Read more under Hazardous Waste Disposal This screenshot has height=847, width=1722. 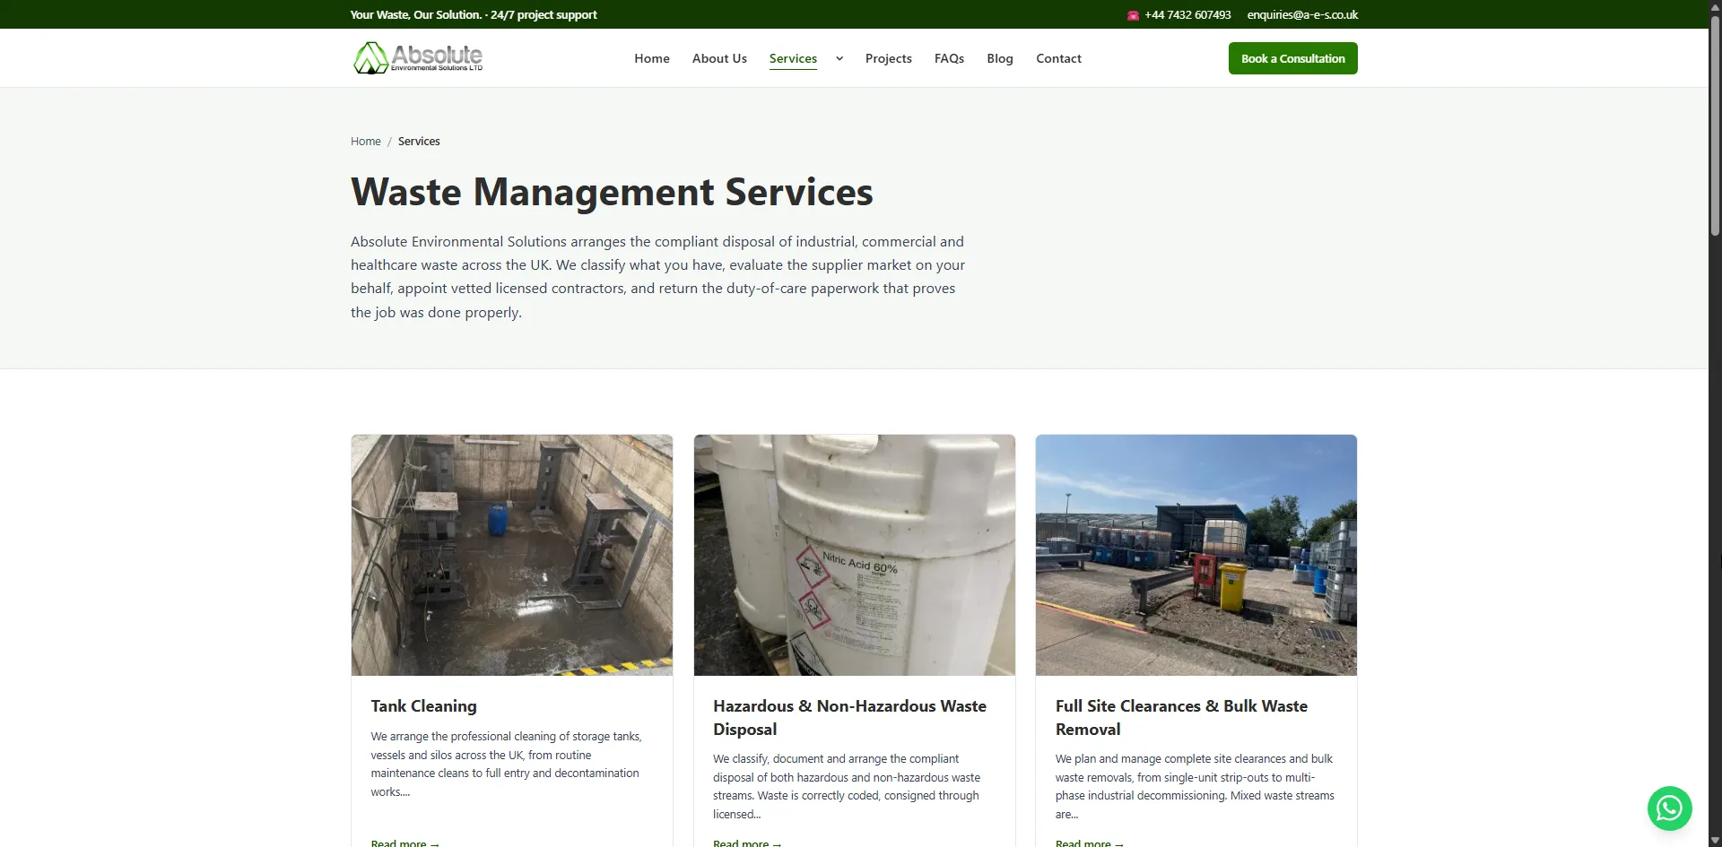point(747,843)
